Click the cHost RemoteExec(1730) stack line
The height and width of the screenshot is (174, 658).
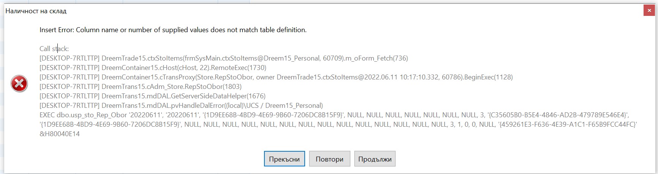(153, 68)
